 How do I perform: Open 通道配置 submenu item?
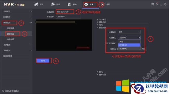click(10, 28)
